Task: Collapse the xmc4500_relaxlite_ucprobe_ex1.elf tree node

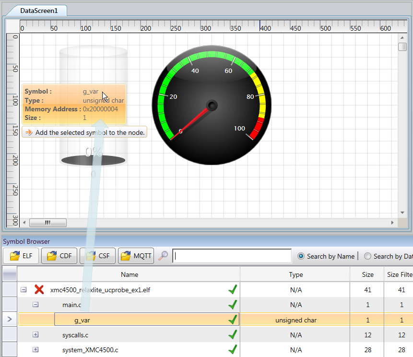Action: tap(24, 290)
